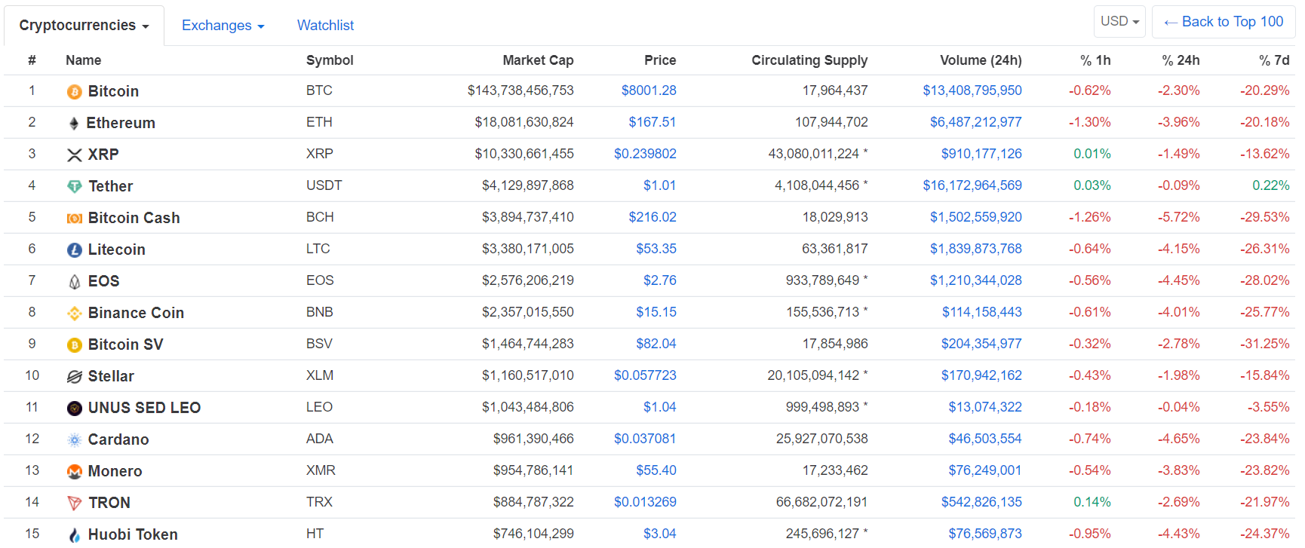Click Back to Top 100 button
Screen dimensions: 1305x548
[x=1223, y=22]
